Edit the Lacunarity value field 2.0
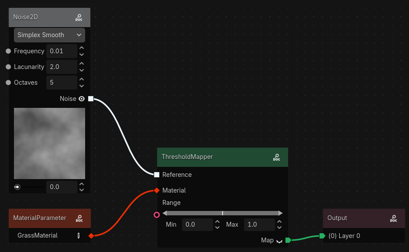This screenshot has width=409, height=252. click(62, 67)
